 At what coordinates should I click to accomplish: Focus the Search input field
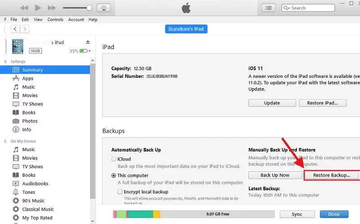pos(308,8)
